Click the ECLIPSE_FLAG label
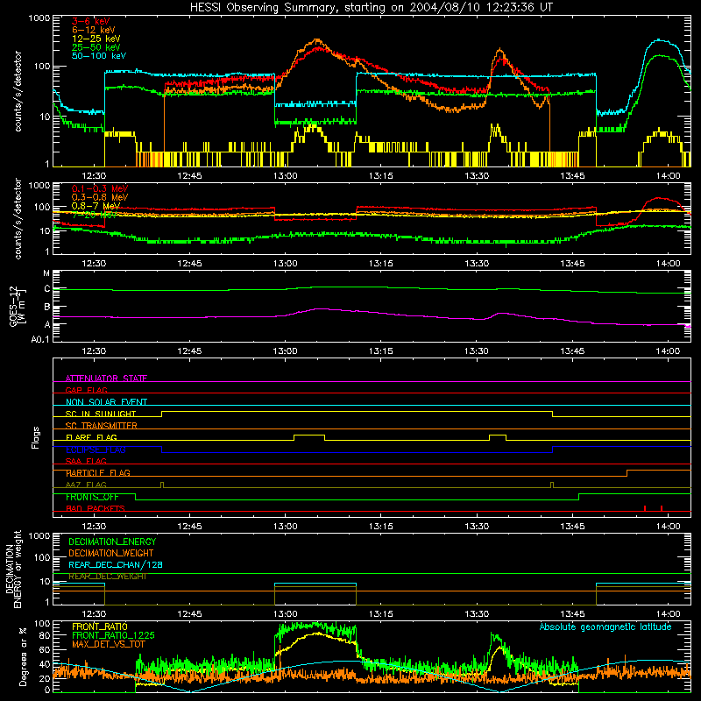The image size is (701, 701). (96, 450)
